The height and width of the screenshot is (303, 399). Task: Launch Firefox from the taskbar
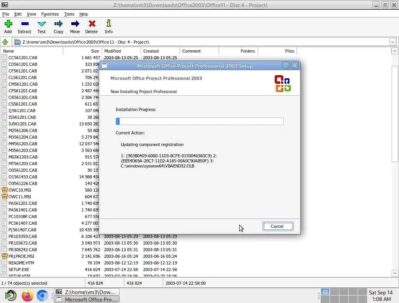[x=28, y=296]
